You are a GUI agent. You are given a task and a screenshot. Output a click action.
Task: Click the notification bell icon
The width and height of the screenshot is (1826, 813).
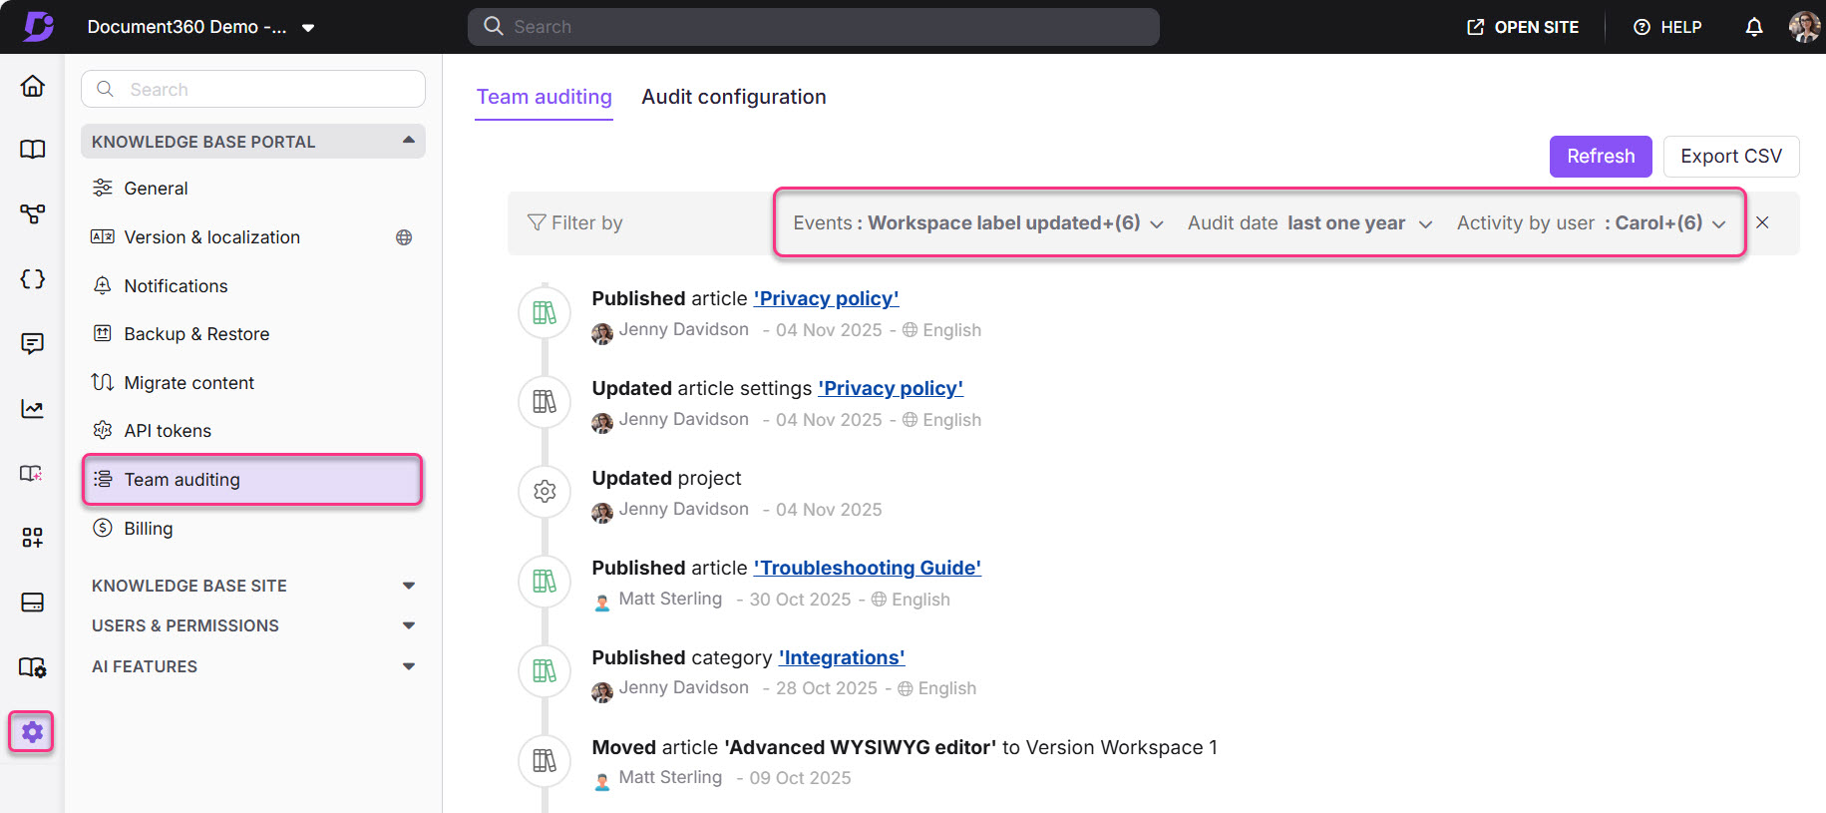[1754, 27]
